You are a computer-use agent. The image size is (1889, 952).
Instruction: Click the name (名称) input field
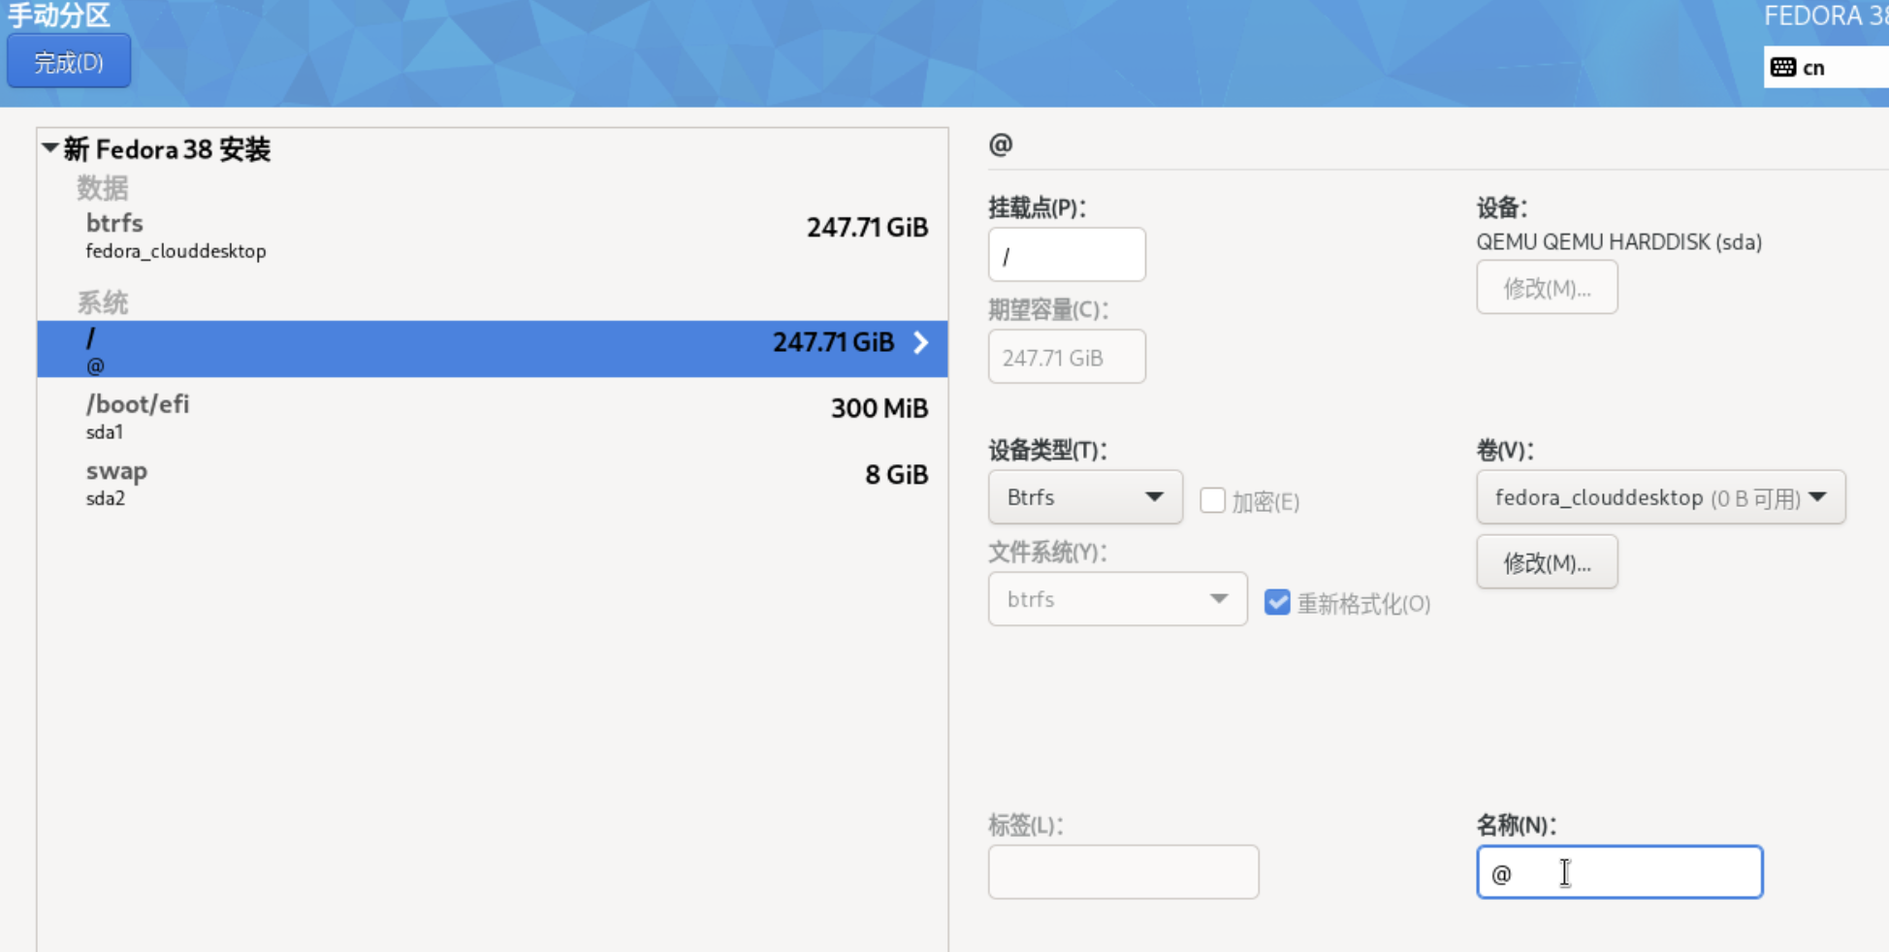pos(1619,872)
